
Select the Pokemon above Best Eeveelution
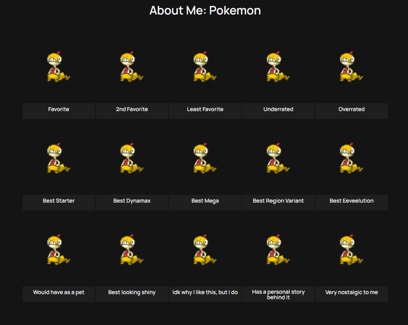(351, 158)
